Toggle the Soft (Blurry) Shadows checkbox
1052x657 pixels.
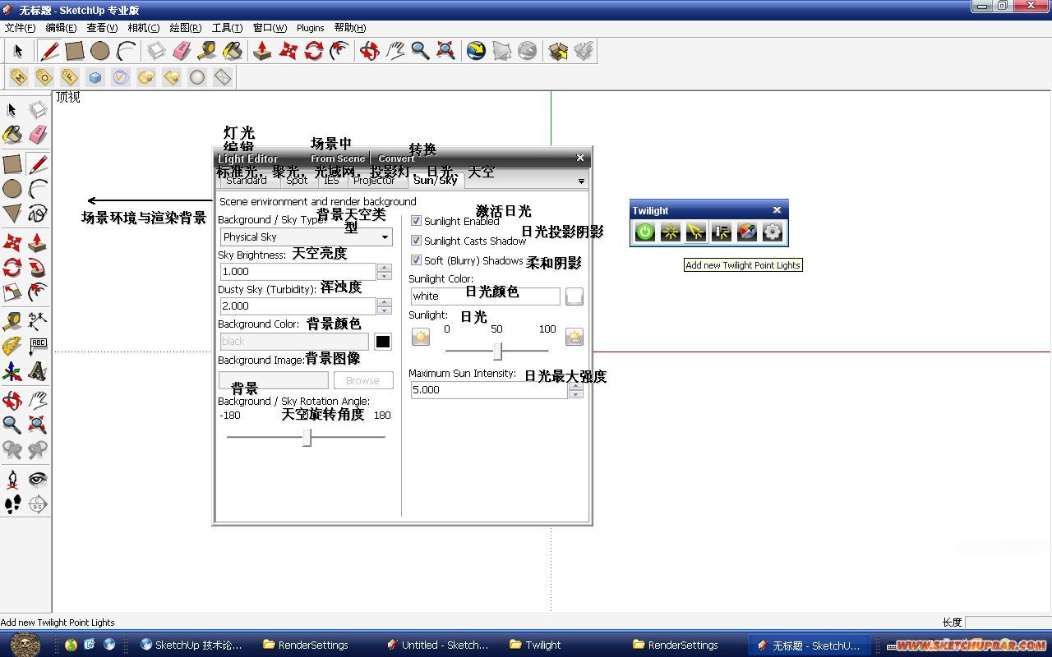pyautogui.click(x=416, y=260)
